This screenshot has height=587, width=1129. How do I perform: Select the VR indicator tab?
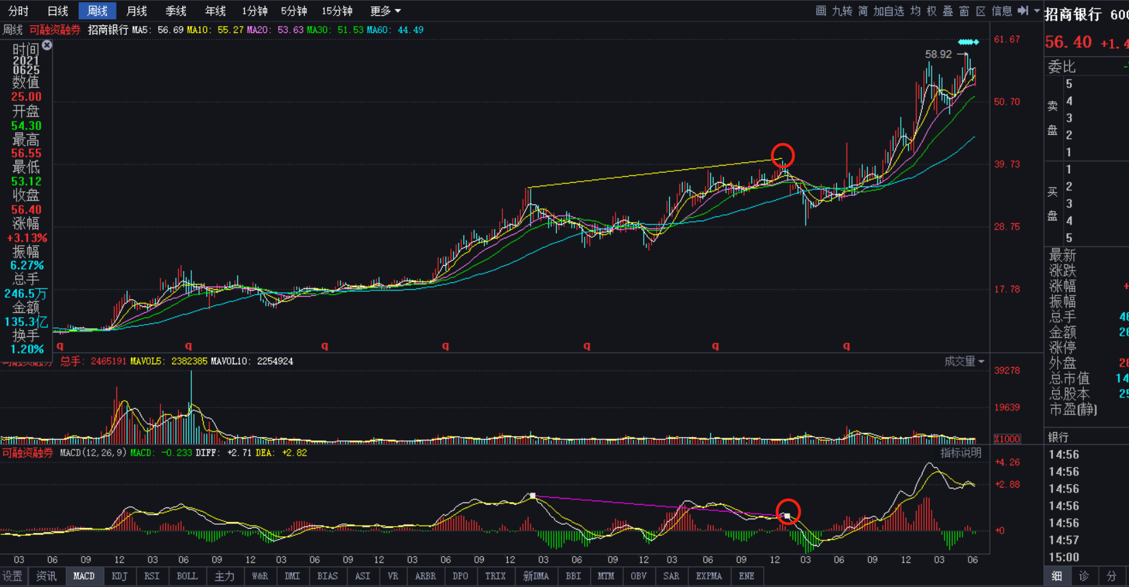393,576
